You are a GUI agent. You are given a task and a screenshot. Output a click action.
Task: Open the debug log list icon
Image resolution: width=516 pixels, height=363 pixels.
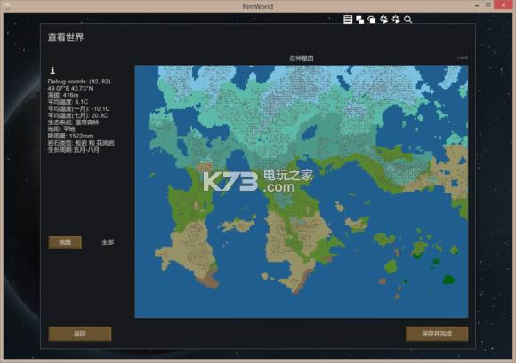pos(348,20)
